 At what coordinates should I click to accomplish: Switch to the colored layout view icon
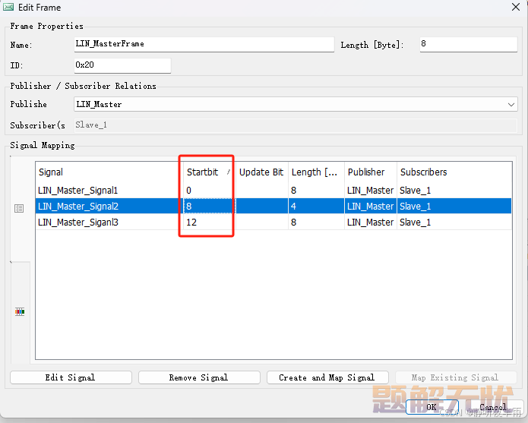(20, 311)
